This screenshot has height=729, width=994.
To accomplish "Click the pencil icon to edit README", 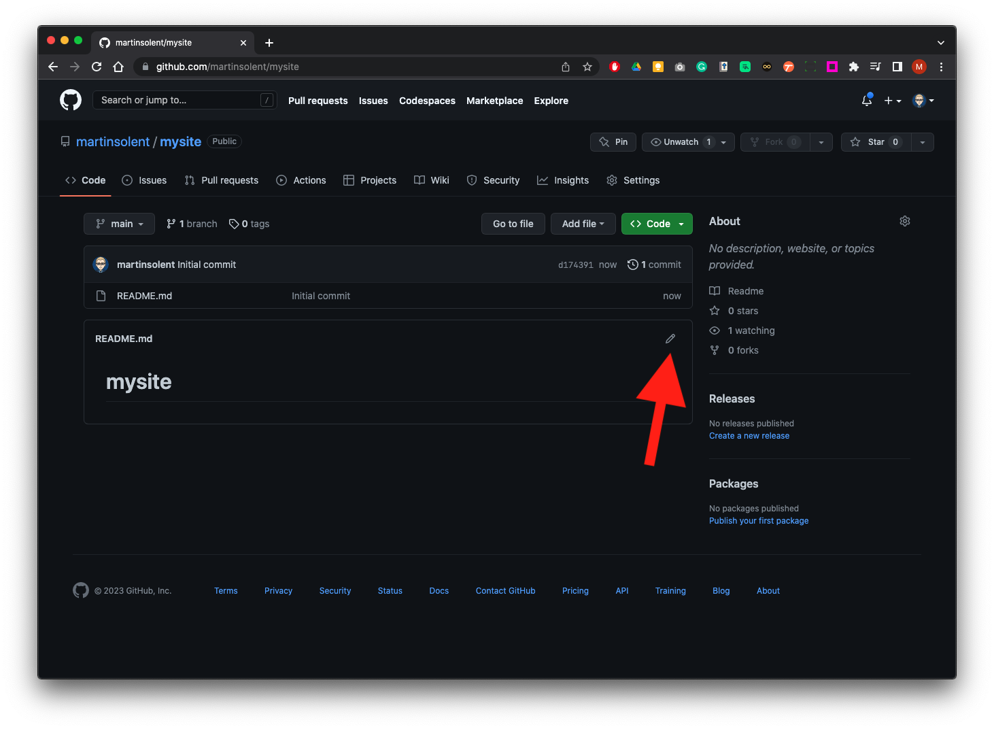I will (670, 339).
